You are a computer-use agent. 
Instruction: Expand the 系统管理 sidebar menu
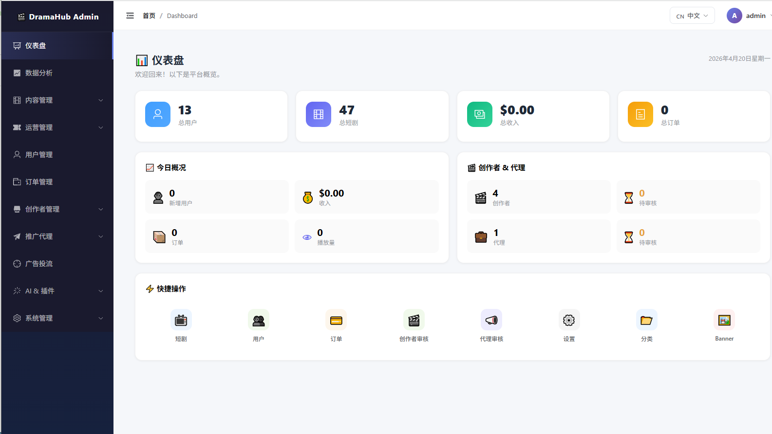tap(57, 318)
